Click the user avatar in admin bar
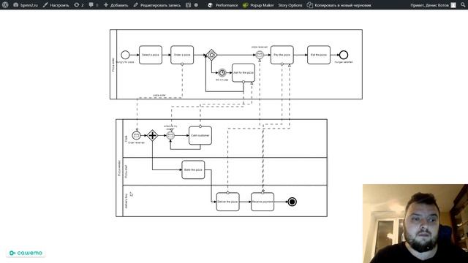The height and width of the screenshot is (263, 468). (453, 5)
